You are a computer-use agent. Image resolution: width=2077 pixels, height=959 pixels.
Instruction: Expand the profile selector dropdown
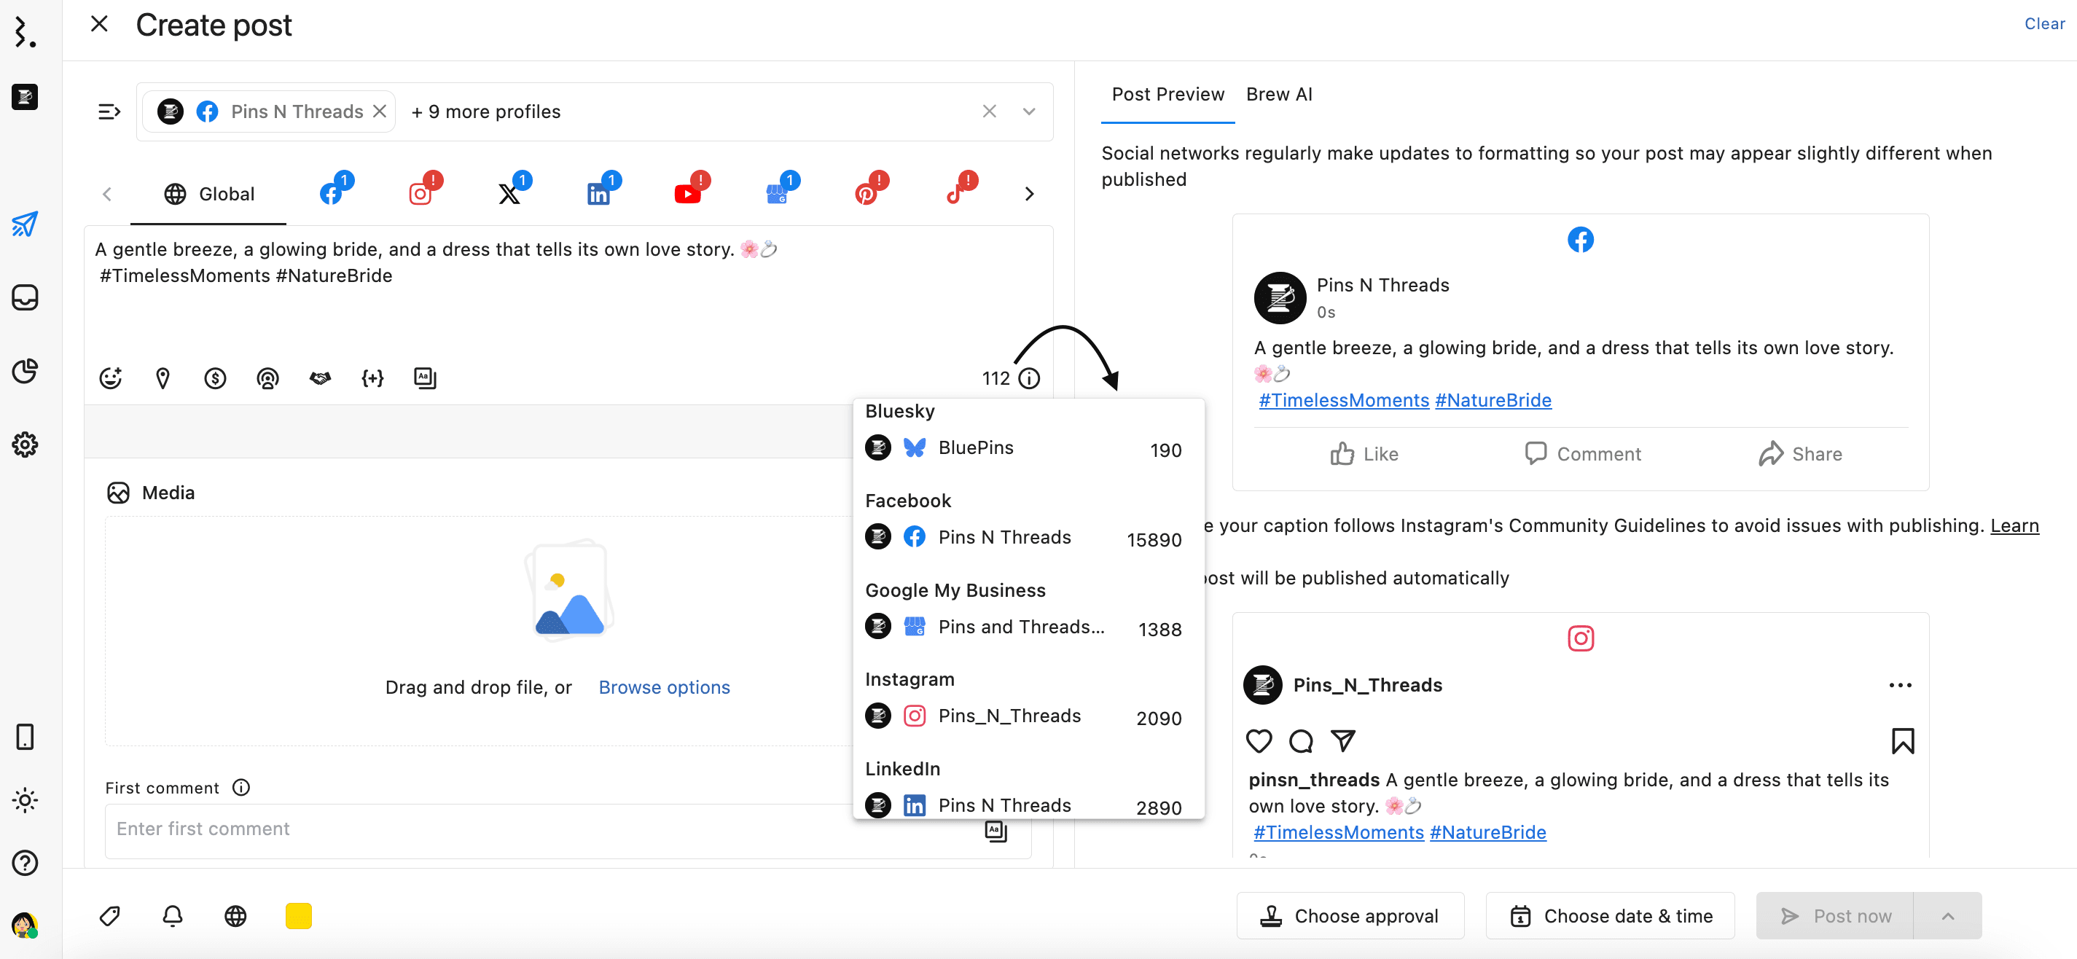click(x=1029, y=111)
